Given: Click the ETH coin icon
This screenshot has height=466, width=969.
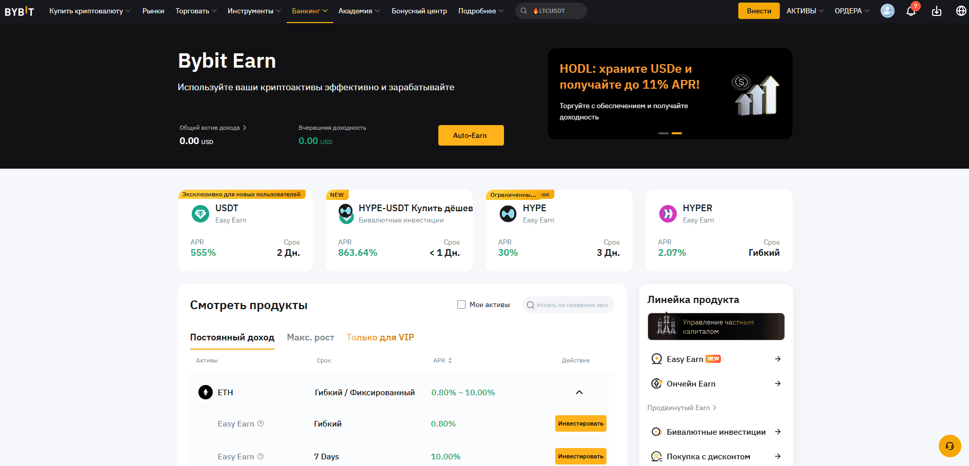Looking at the screenshot, I should click(x=206, y=392).
